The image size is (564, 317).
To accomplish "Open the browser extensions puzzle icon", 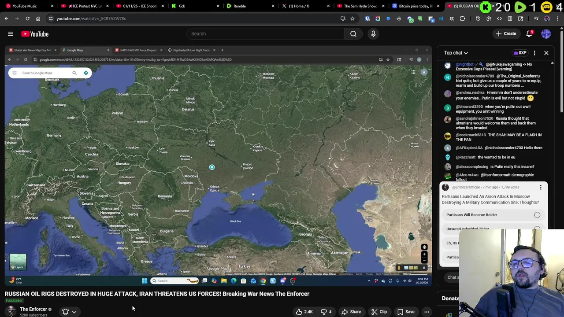I will tap(462, 18).
